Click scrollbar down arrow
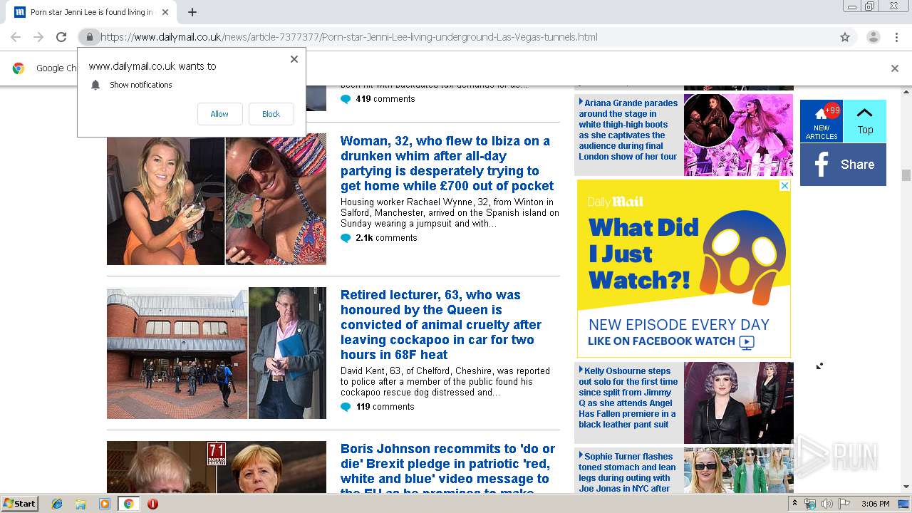The height and width of the screenshot is (513, 912). (x=906, y=487)
